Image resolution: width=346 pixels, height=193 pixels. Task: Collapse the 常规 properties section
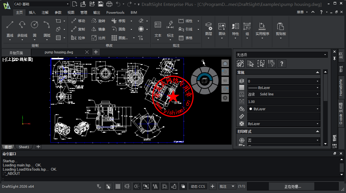pyautogui.click(x=317, y=72)
